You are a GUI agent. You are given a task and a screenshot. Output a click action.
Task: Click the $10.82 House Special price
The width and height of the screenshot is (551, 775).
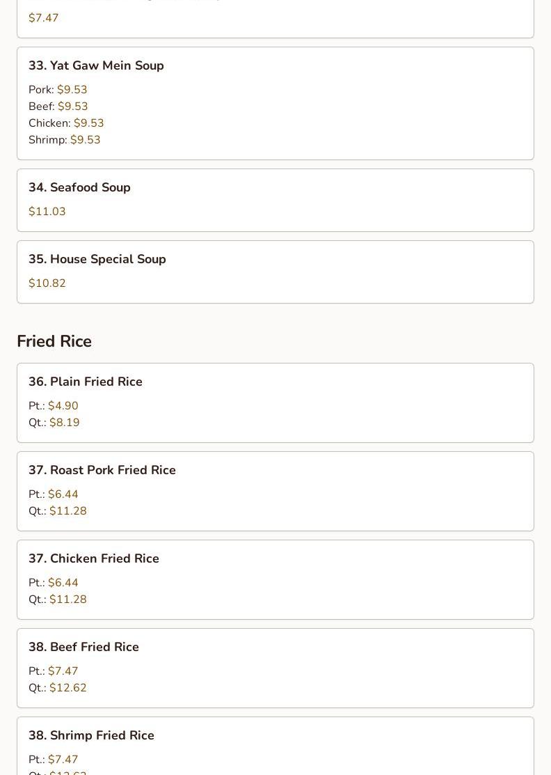tap(47, 283)
